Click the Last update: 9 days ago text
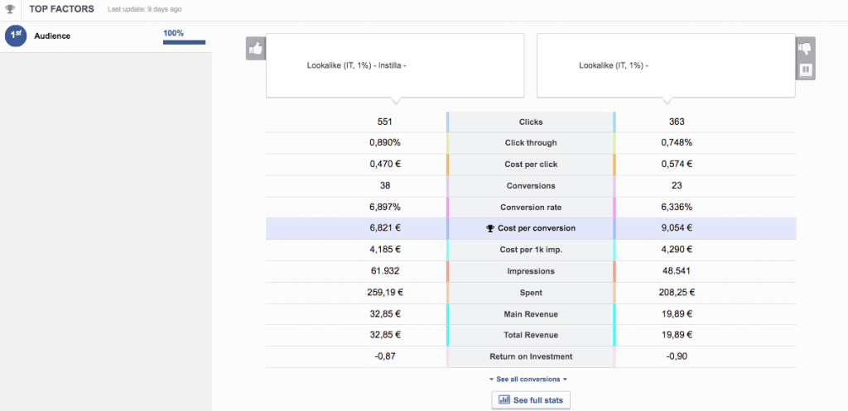 click(x=144, y=10)
